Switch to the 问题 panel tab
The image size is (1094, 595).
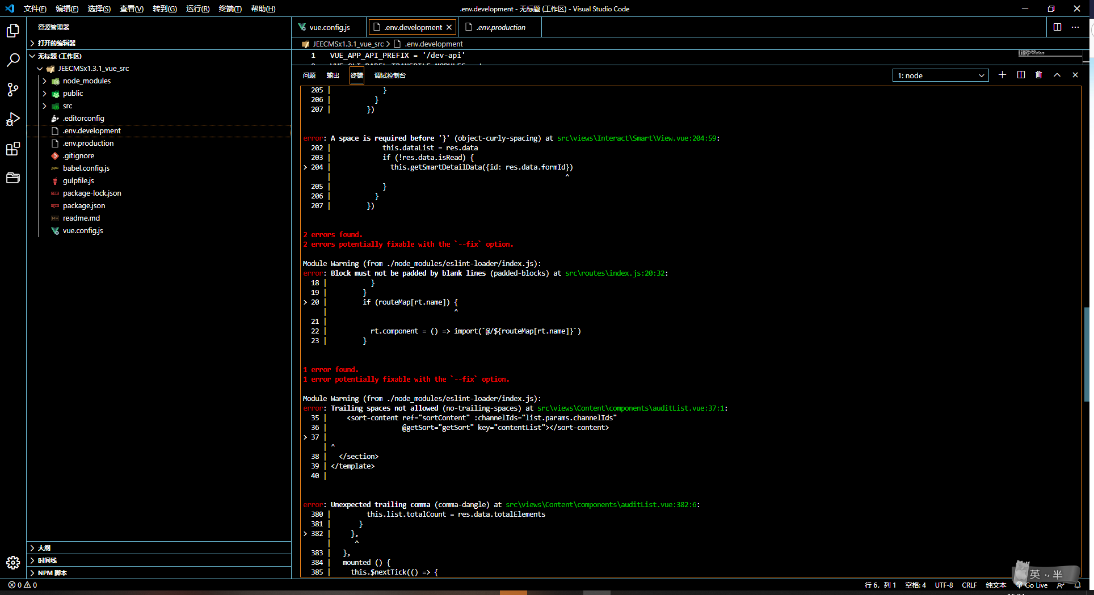[x=309, y=75]
